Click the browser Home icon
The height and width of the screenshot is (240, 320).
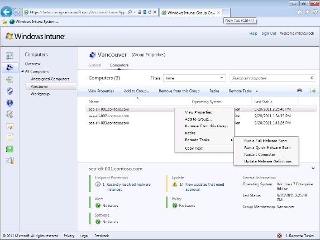[x=299, y=12]
